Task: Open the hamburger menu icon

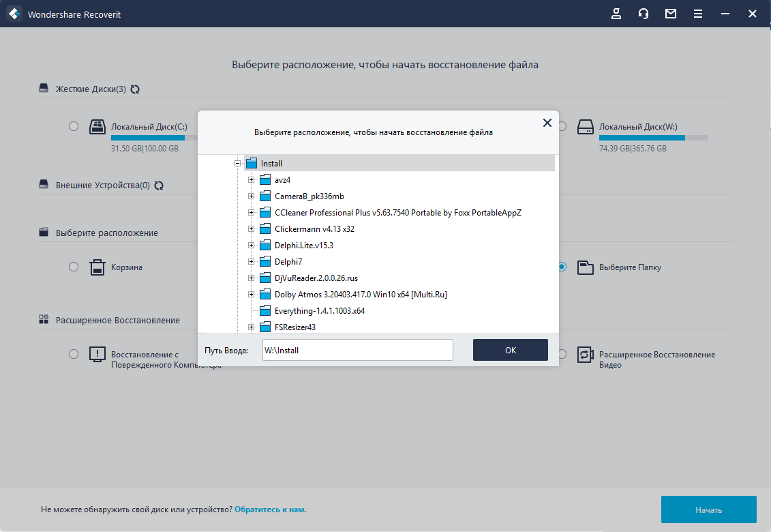Action: pyautogui.click(x=698, y=14)
